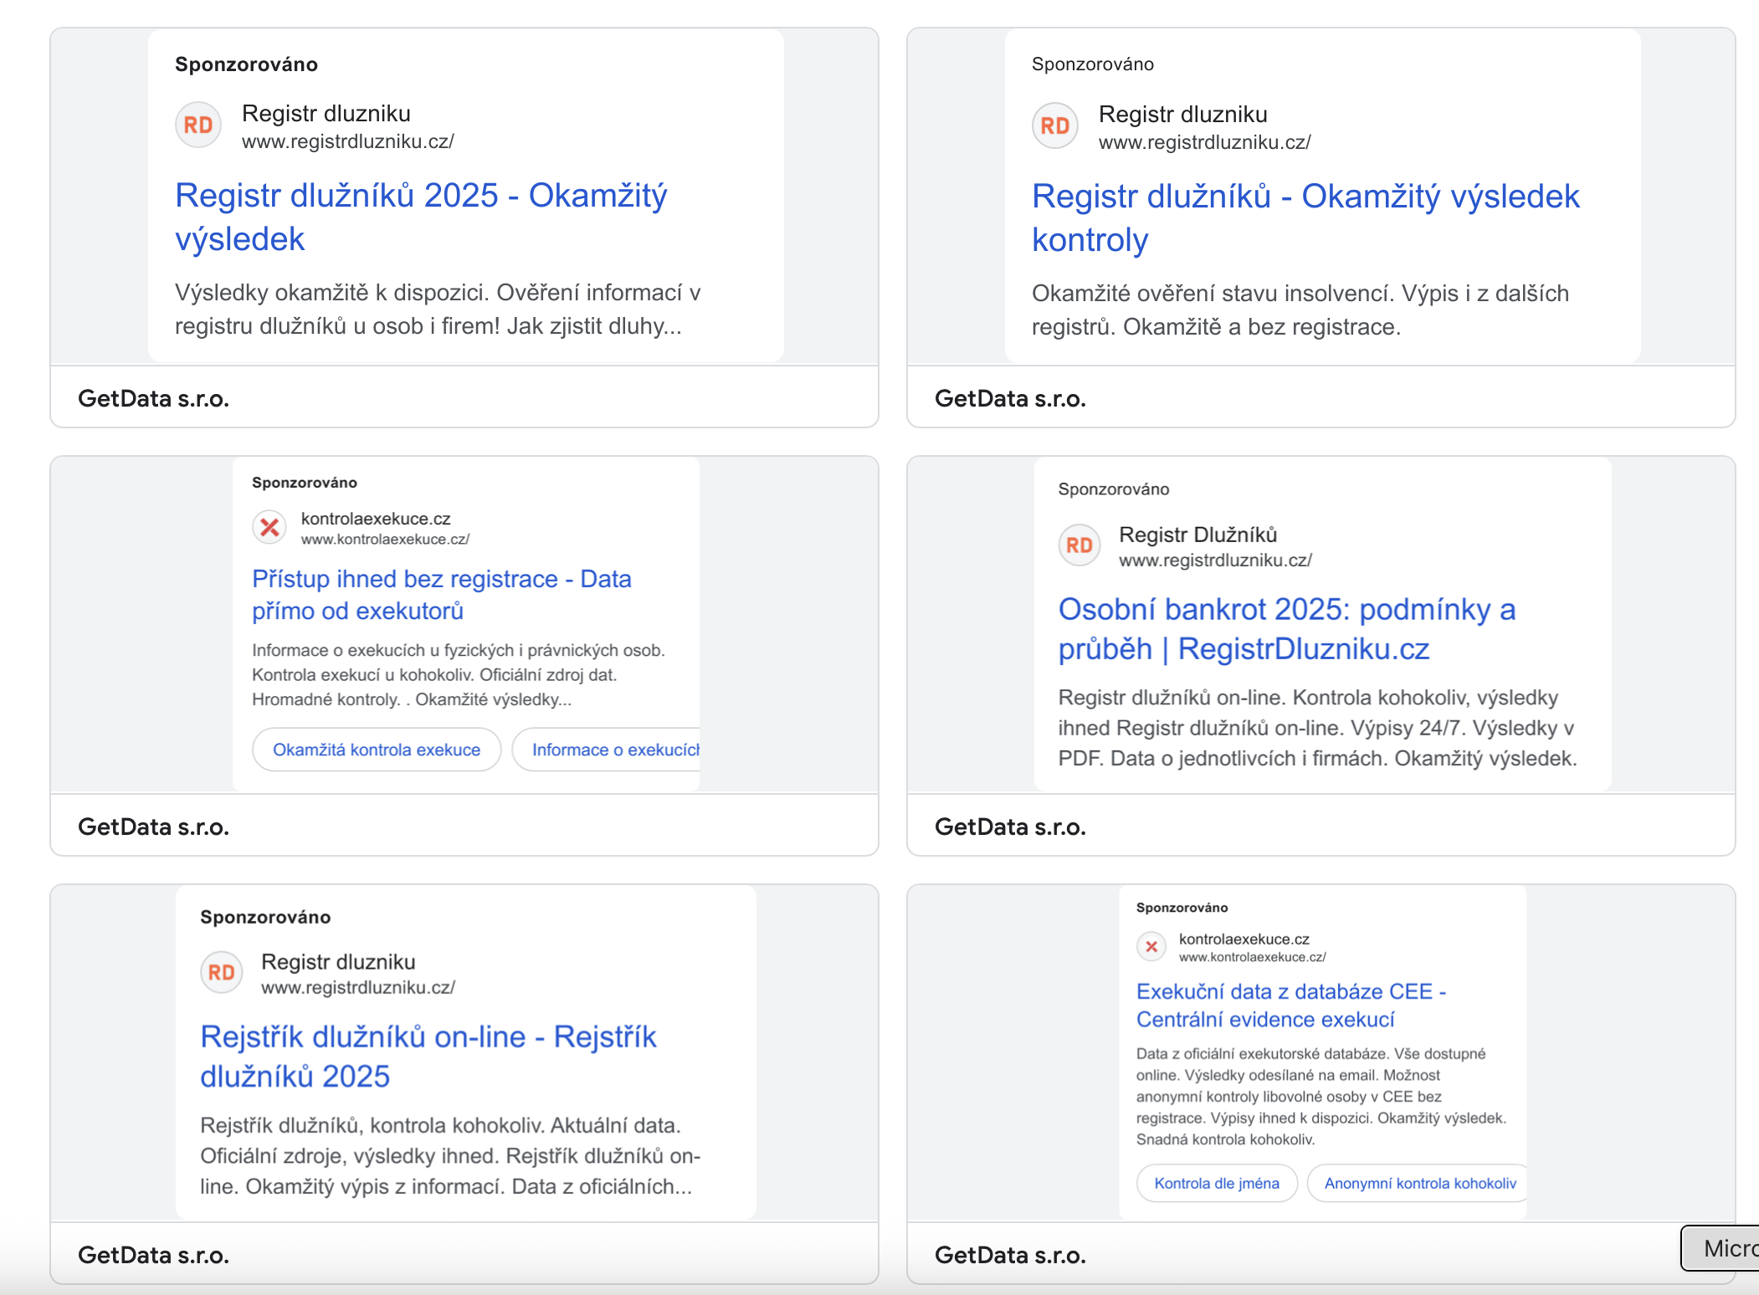Open 'Rejstřík dlužníků on-line - Rejstřík dlužníků 2025' headline
This screenshot has width=1759, height=1295.
[x=428, y=1056]
